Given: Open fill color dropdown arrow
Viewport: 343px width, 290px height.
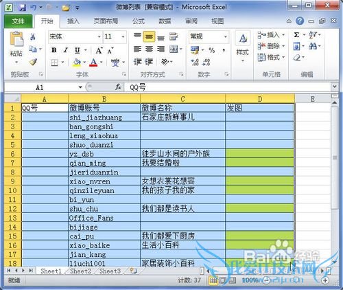Looking at the screenshot, I should point(84,63).
